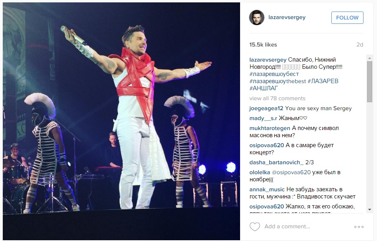The height and width of the screenshot is (243, 377).
Task: Click lazarevsergey profile avatar picture
Action: 256,17
